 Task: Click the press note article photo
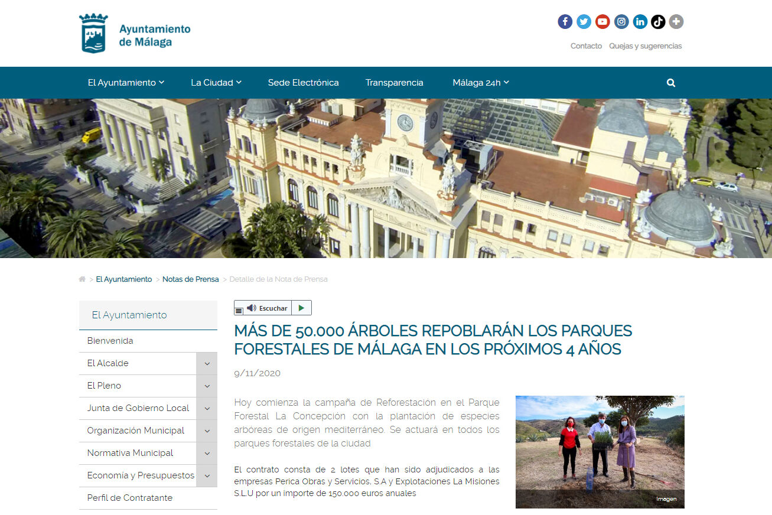tap(600, 452)
